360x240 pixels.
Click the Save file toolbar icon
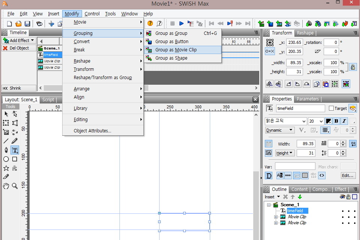tap(27, 24)
